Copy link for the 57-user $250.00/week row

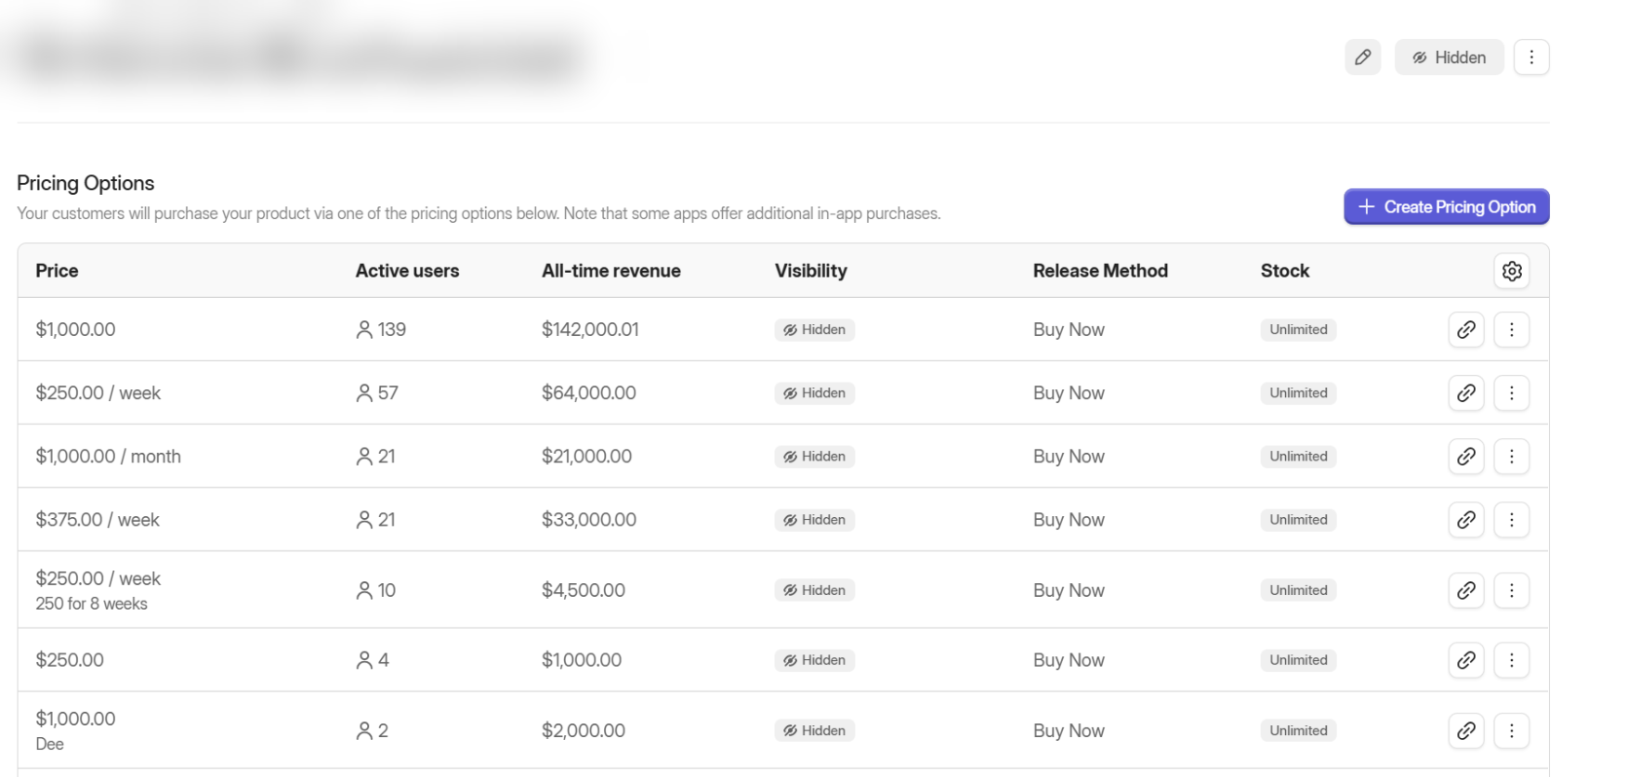click(x=1466, y=393)
